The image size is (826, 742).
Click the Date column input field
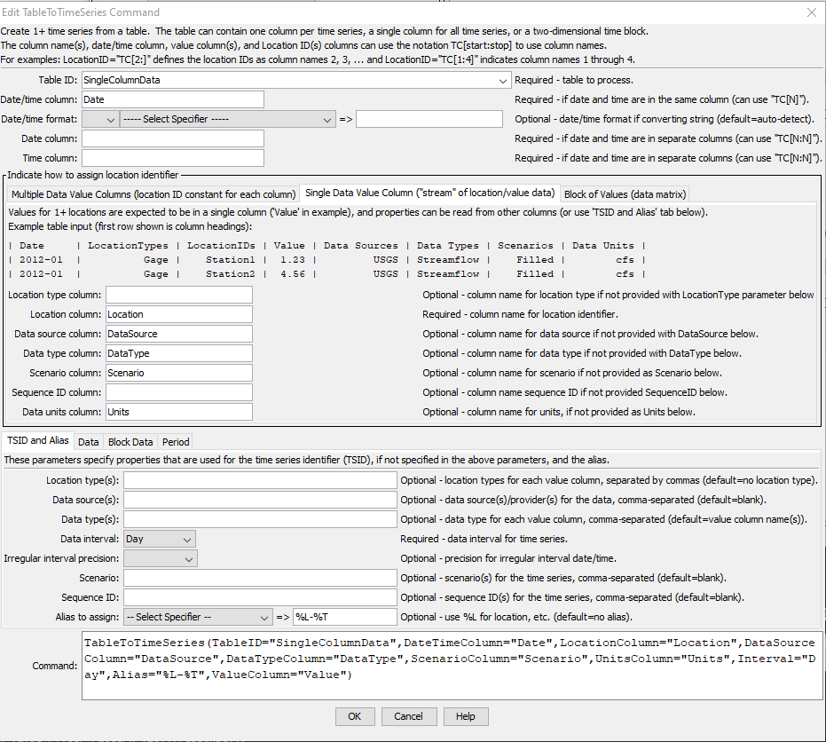click(x=173, y=138)
